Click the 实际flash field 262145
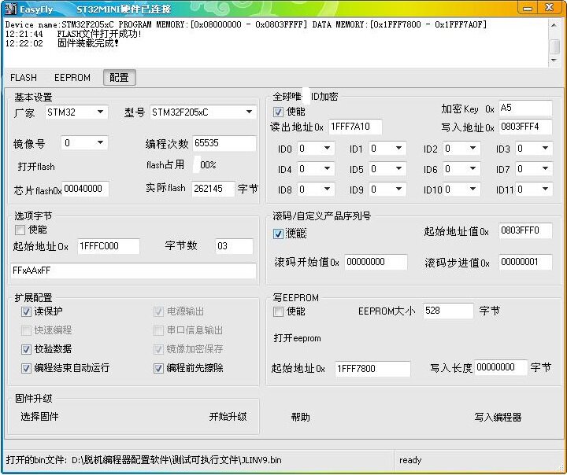This screenshot has height=475, width=567. coord(213,189)
